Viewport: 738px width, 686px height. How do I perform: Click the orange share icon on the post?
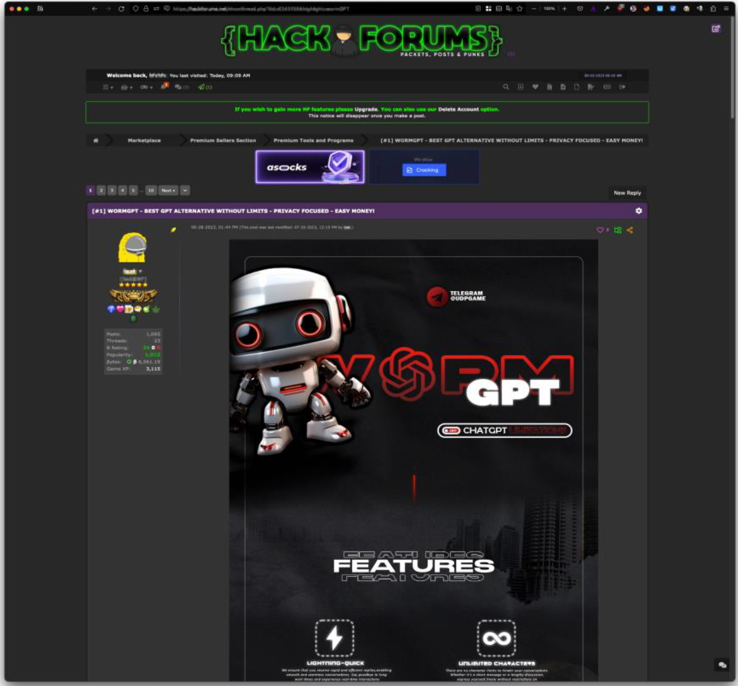coord(630,230)
